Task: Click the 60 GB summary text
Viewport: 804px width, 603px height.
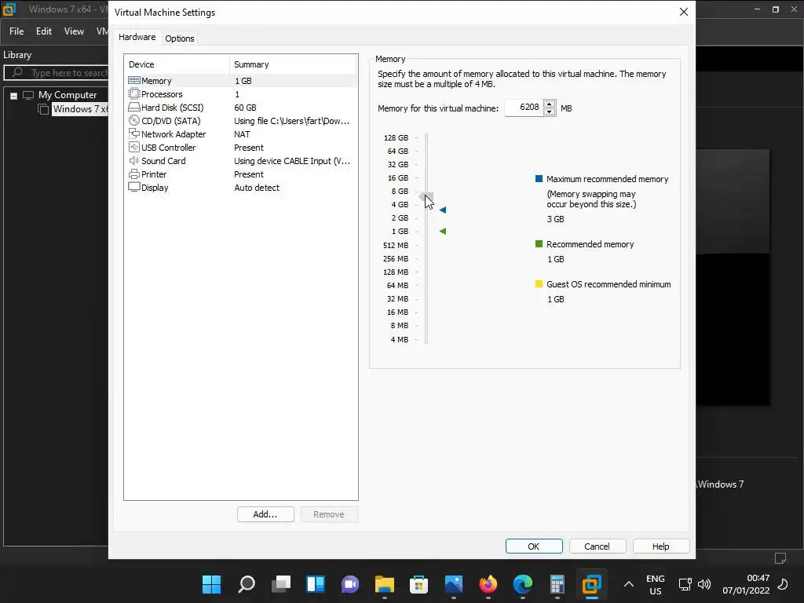Action: point(245,108)
